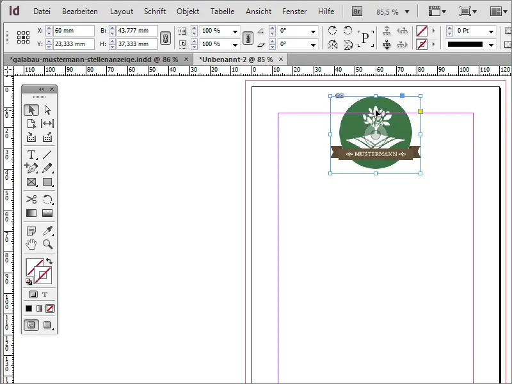The height and width of the screenshot is (384, 512).
Task: Click the reference point locator grid
Action: [x=23, y=37]
